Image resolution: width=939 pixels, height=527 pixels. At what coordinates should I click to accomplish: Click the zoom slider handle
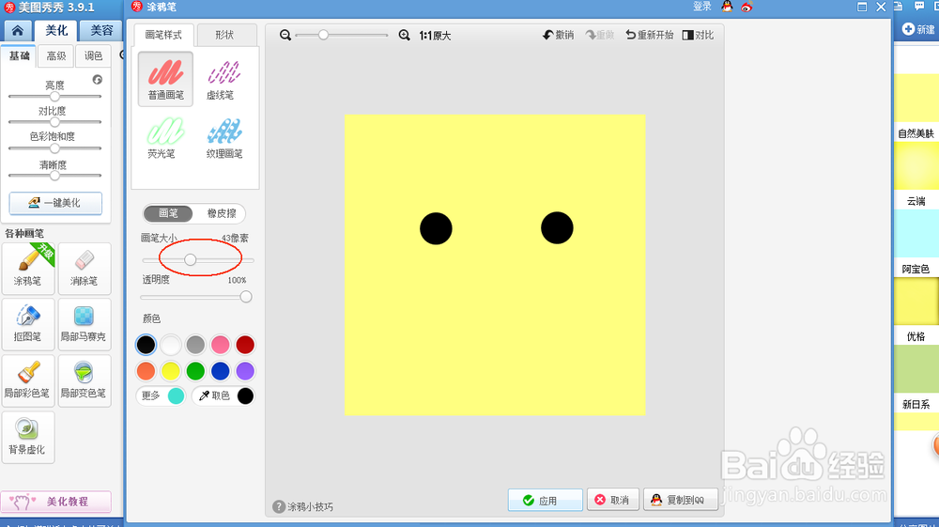pyautogui.click(x=323, y=35)
